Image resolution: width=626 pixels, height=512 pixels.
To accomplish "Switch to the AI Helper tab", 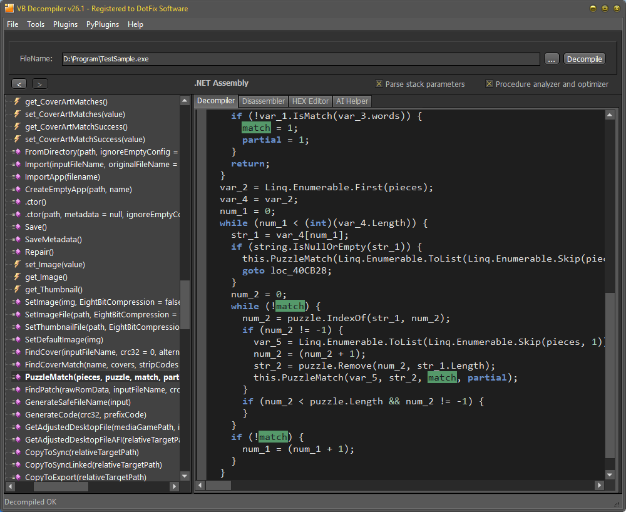I will [352, 101].
